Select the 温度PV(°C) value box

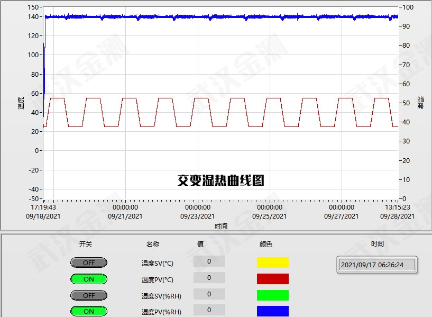pyautogui.click(x=209, y=278)
